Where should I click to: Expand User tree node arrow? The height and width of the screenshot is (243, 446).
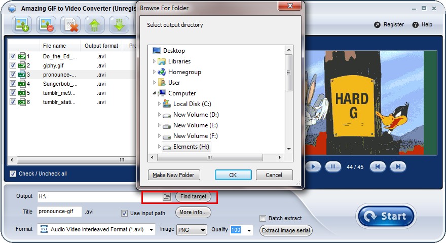(x=154, y=83)
